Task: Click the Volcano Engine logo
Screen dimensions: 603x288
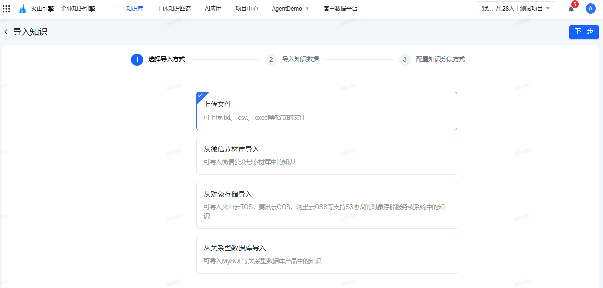Action: click(x=36, y=9)
